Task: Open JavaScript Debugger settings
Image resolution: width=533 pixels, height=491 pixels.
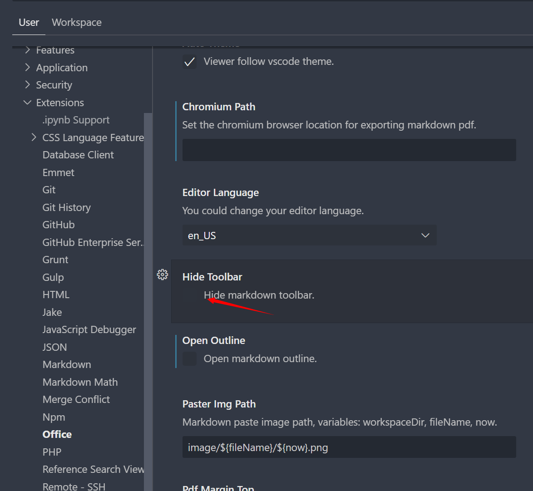Action: tap(89, 329)
